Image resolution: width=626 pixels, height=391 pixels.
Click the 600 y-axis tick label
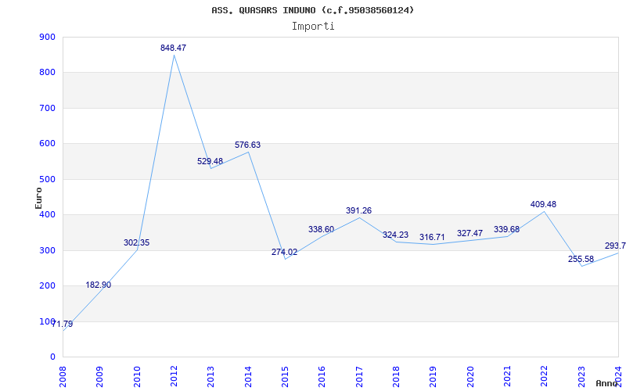click(48, 144)
